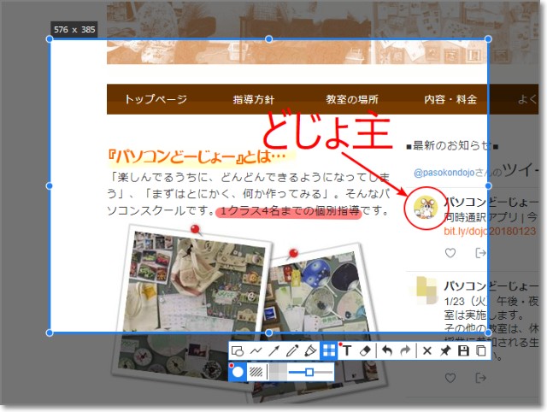
Task: Open the 教室の場所 navigation item
Action: point(352,99)
